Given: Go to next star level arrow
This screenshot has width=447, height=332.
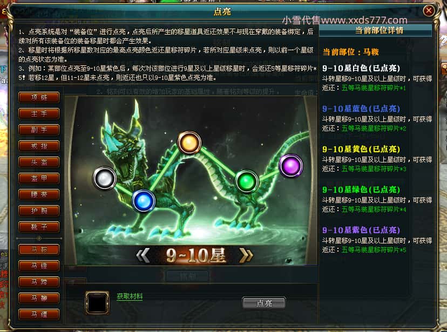Looking at the screenshot, I should 246,255.
